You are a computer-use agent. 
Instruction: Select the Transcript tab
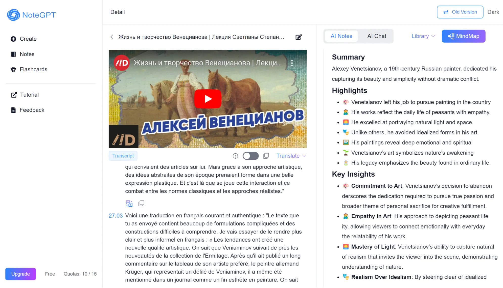pos(123,156)
